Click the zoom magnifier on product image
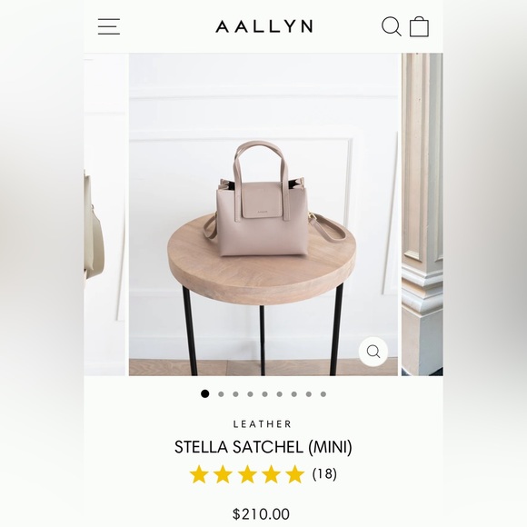 (373, 352)
